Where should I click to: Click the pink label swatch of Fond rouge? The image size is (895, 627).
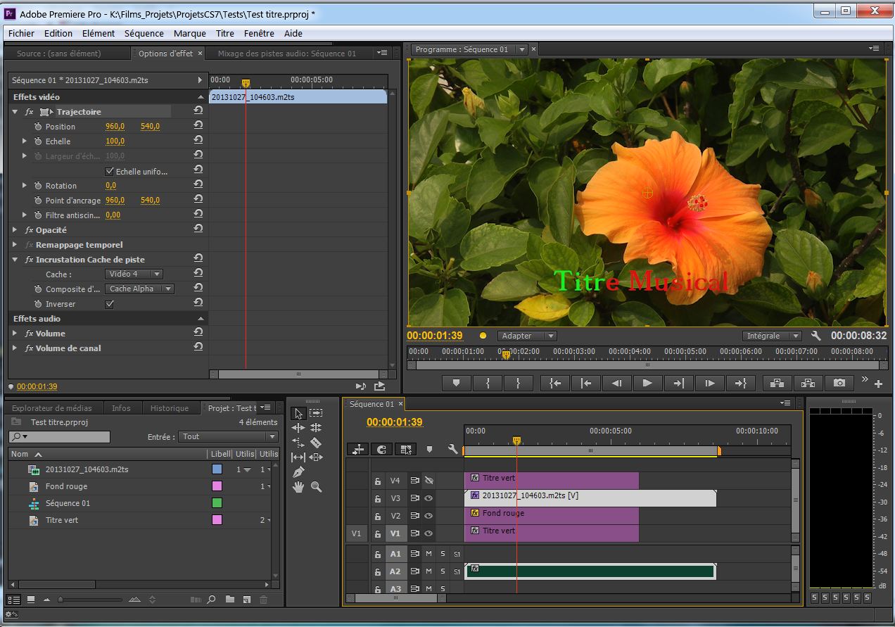pos(217,486)
